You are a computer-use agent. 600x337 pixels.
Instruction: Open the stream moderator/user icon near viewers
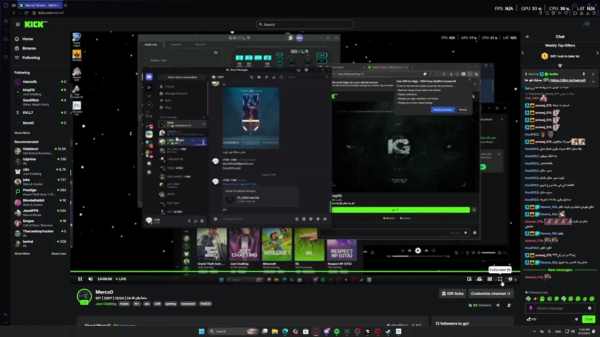[509, 305]
